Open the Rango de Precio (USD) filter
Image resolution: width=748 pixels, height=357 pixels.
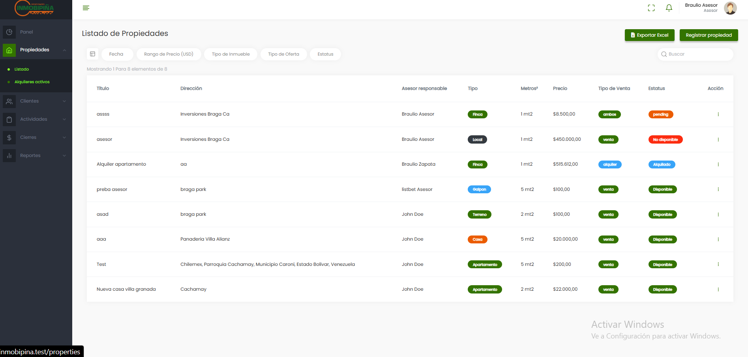169,54
